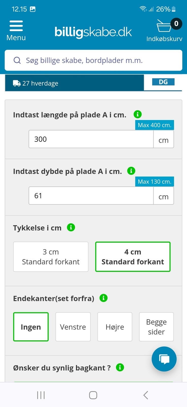Select 3 cm Standard forkant thickness
Image resolution: width=187 pixels, height=407 pixels.
(x=51, y=257)
